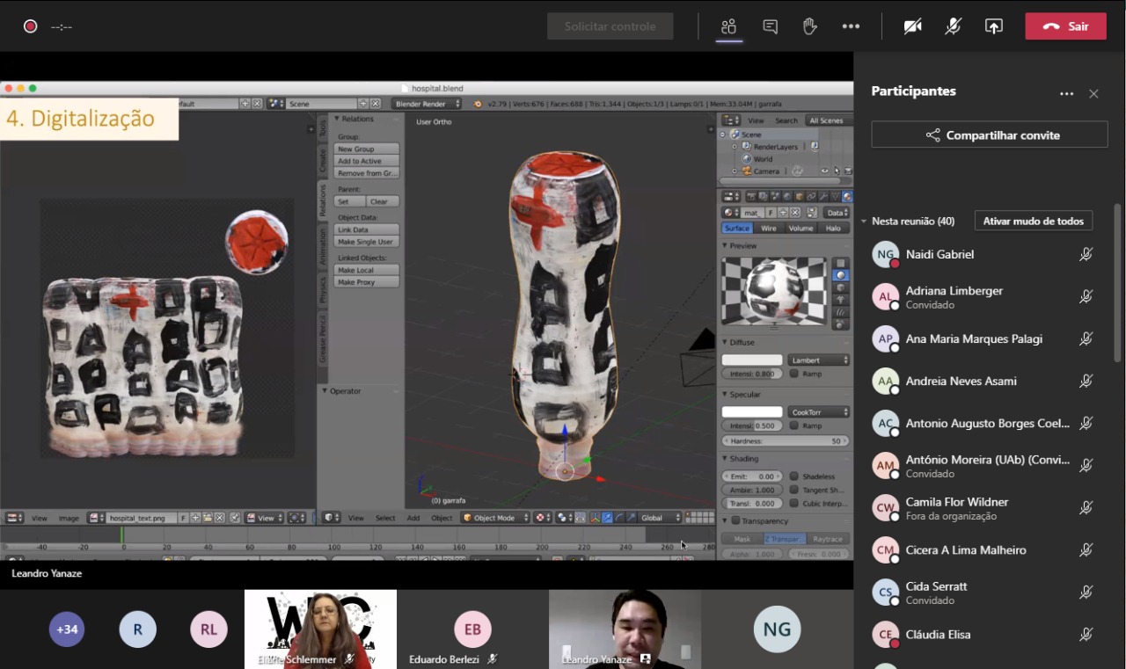The height and width of the screenshot is (669, 1126).
Task: Collapse the Preview panel in material properties
Action: click(725, 246)
